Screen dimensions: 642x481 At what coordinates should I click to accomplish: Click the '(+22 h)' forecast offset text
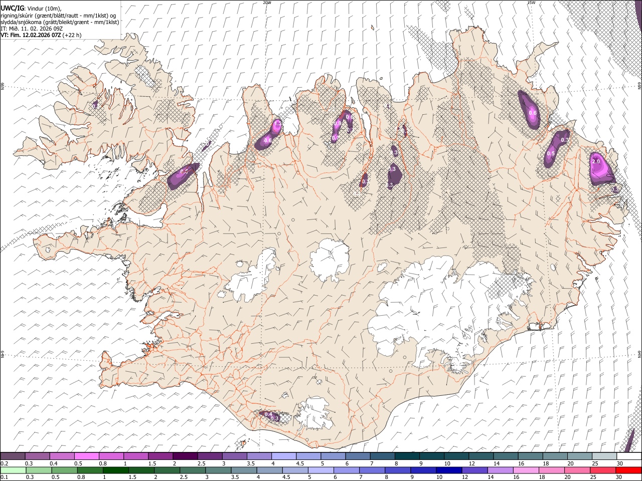72,35
